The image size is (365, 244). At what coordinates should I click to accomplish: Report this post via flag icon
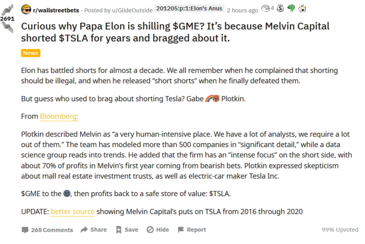(192, 230)
